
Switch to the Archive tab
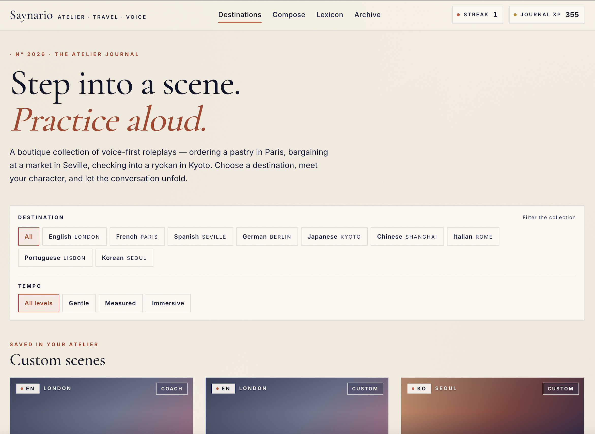[367, 15]
